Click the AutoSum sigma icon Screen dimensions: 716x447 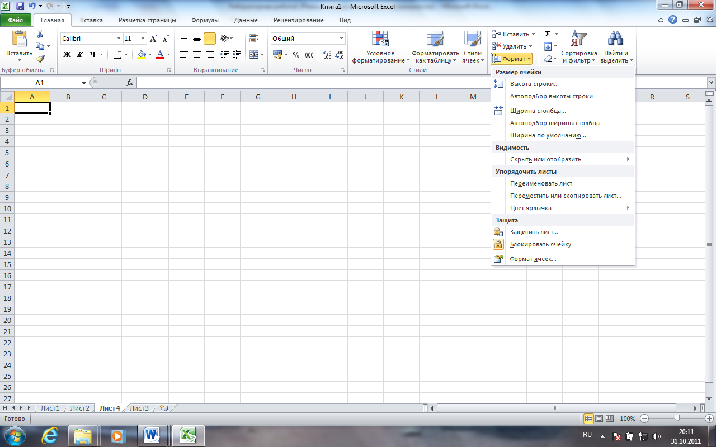(x=548, y=34)
